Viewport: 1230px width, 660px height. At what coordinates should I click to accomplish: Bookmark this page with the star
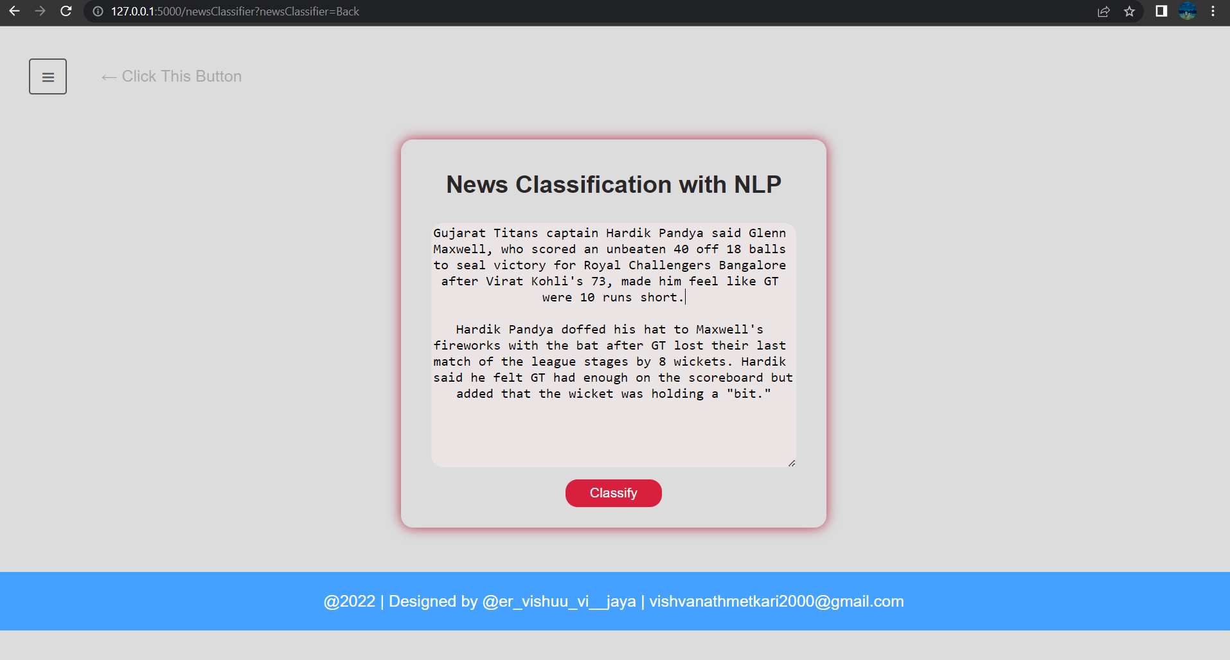(x=1130, y=11)
